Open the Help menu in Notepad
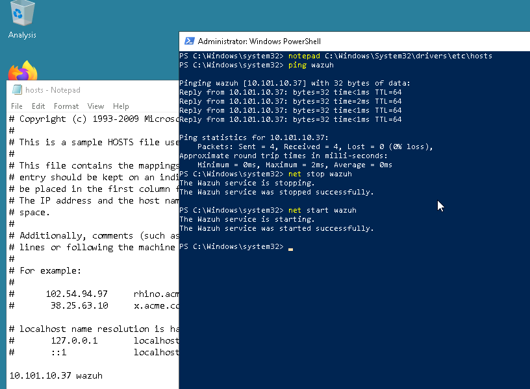 pos(121,106)
